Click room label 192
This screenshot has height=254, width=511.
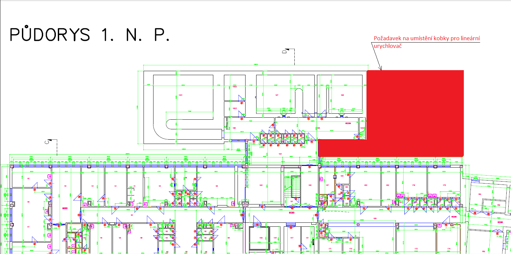[x=261, y=185]
